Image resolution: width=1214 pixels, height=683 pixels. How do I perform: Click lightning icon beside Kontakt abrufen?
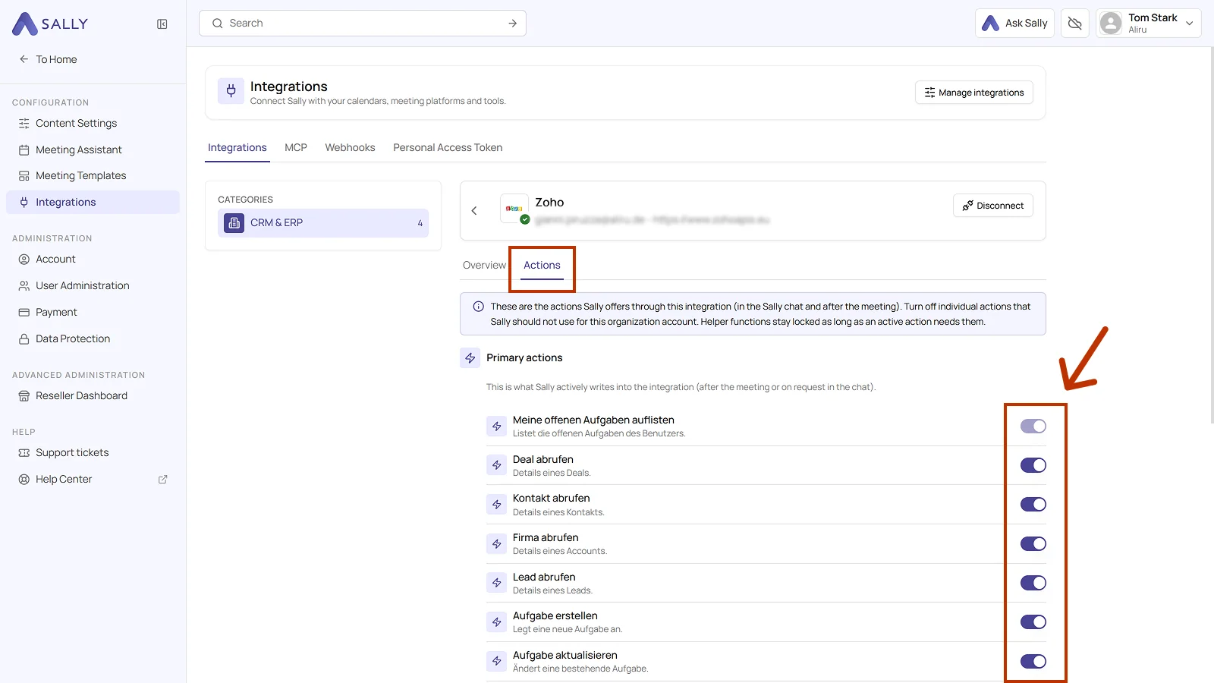pyautogui.click(x=496, y=505)
